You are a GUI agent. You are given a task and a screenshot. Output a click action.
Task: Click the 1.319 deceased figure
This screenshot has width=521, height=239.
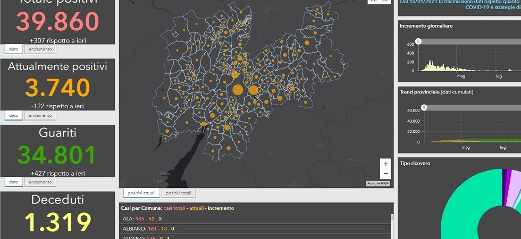(x=58, y=222)
